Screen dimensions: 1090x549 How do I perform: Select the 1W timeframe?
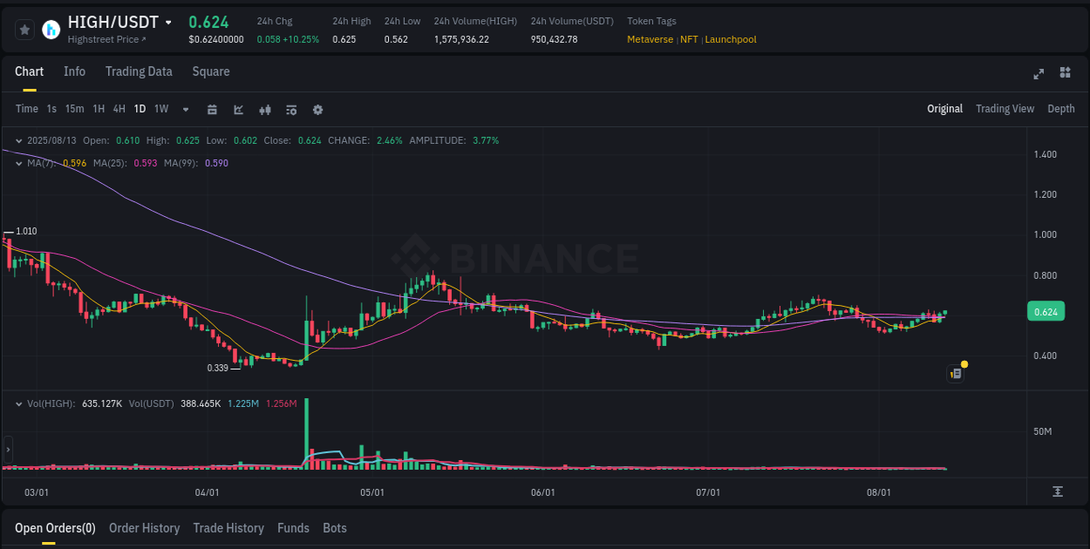[160, 110]
